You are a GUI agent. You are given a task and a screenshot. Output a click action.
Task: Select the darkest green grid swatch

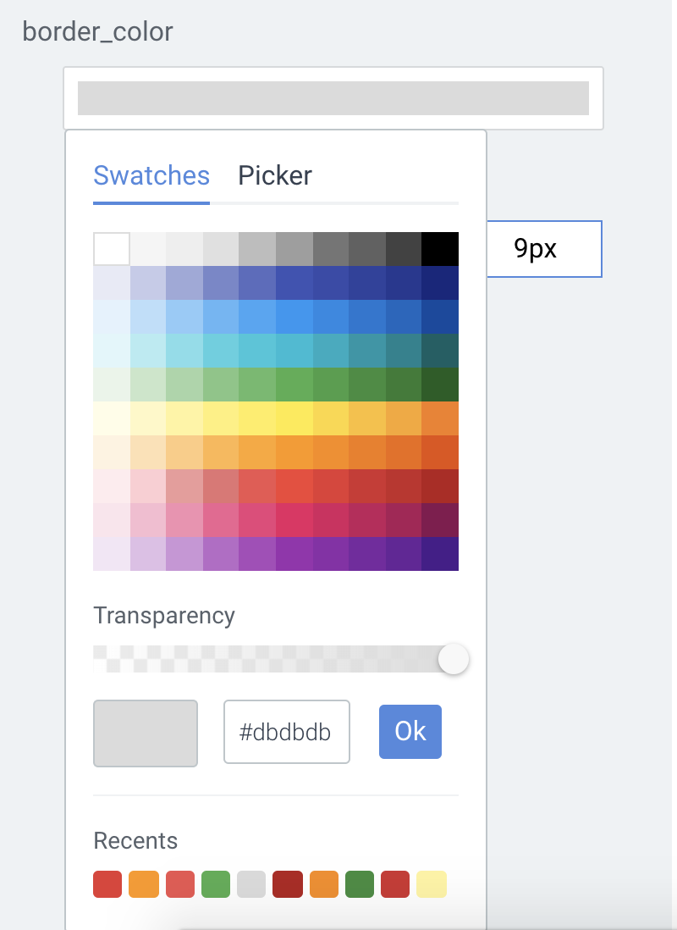[x=440, y=385]
